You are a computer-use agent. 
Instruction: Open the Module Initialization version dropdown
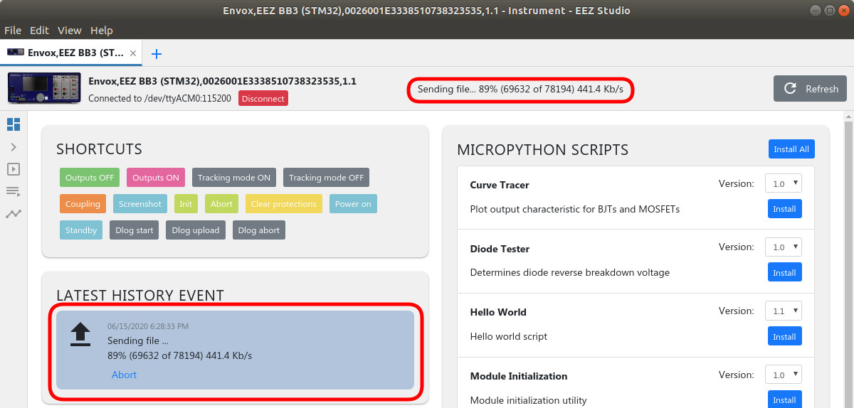(784, 375)
